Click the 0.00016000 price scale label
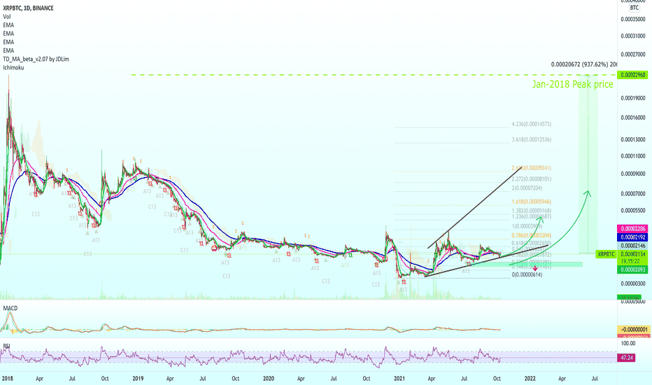This screenshot has width=652, height=385. (x=633, y=118)
